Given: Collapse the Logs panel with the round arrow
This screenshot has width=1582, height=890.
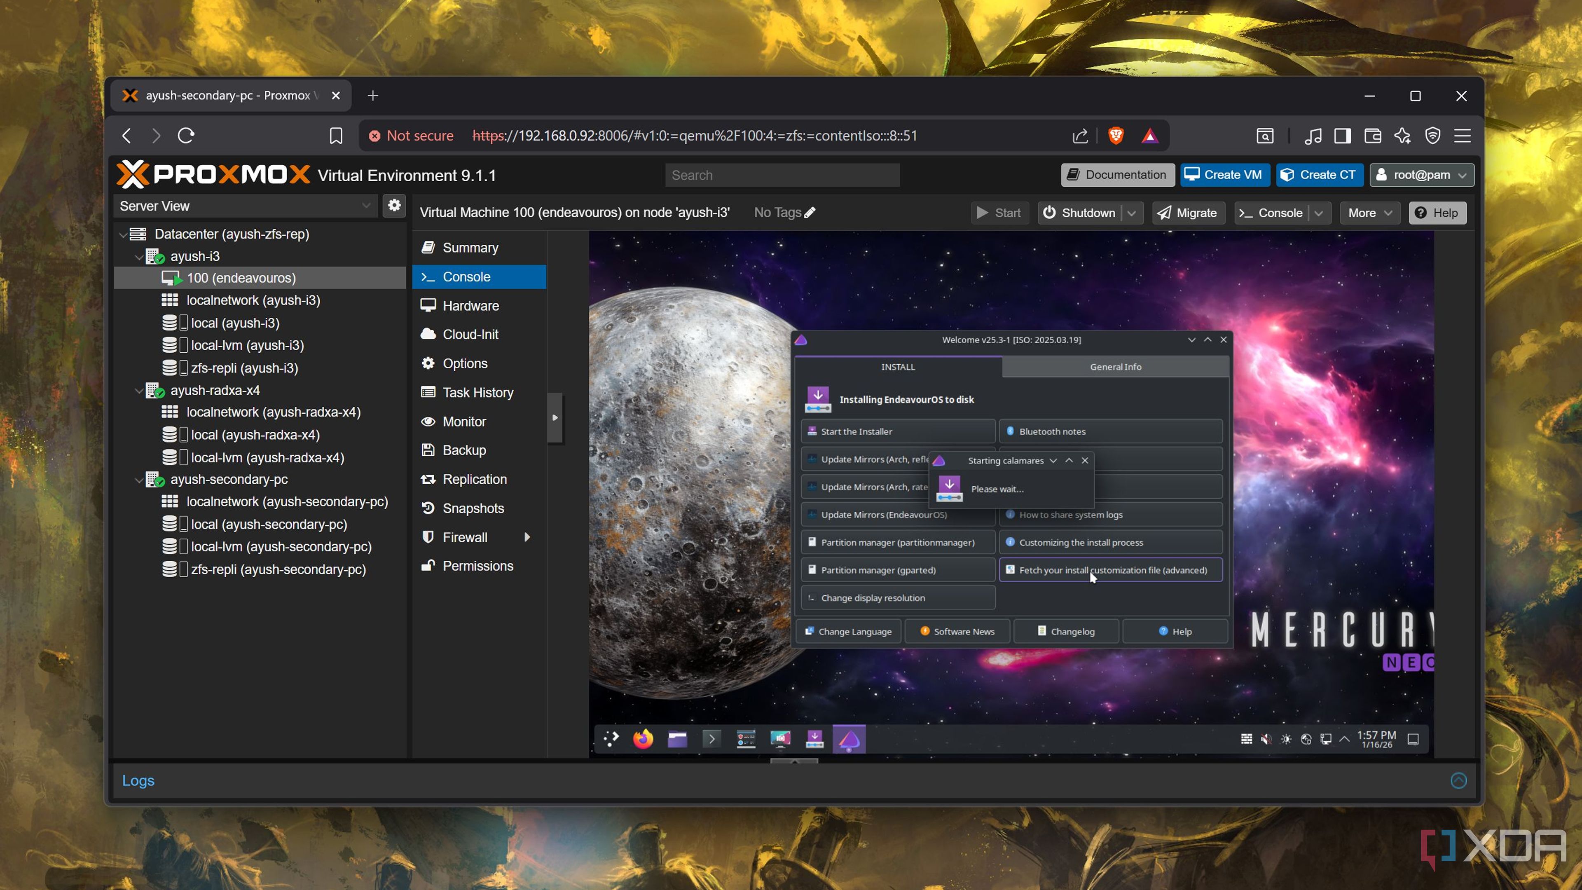Looking at the screenshot, I should pyautogui.click(x=1458, y=781).
